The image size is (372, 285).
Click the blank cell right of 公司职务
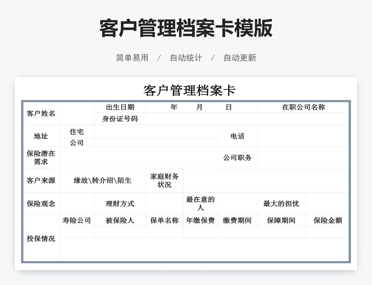click(303, 158)
